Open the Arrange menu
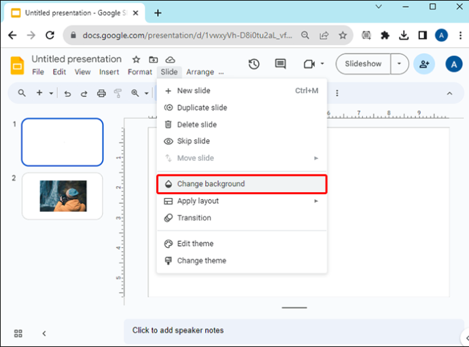 click(200, 72)
